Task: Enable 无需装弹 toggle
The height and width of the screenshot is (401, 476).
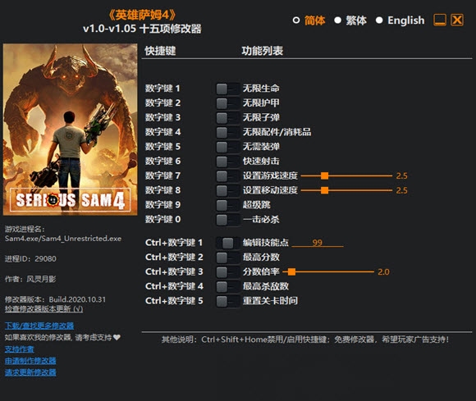Action: click(x=227, y=147)
